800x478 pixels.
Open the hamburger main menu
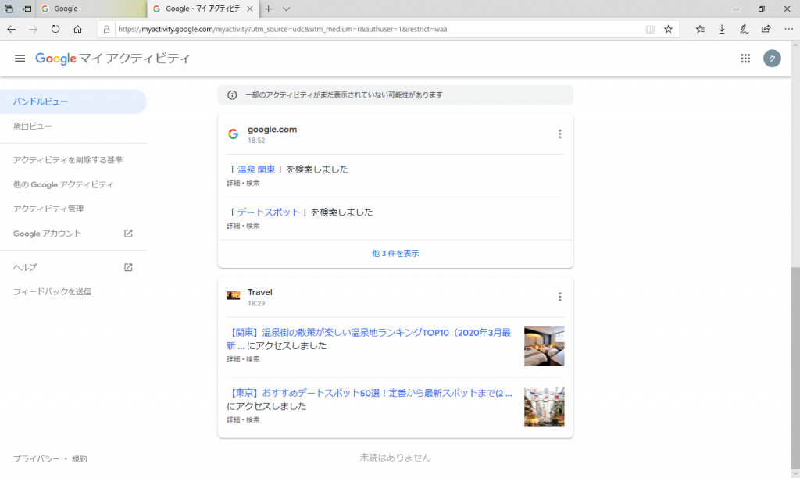[20, 59]
